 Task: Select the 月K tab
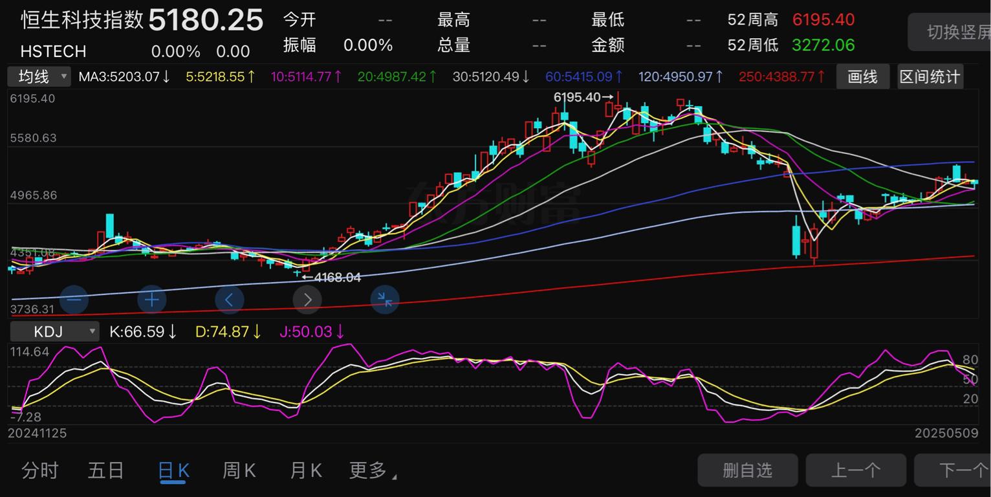[306, 470]
